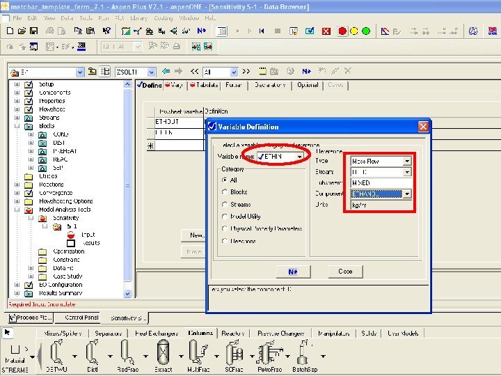Select the Distl column model icon
This screenshot has height=376, width=501.
tap(93, 356)
